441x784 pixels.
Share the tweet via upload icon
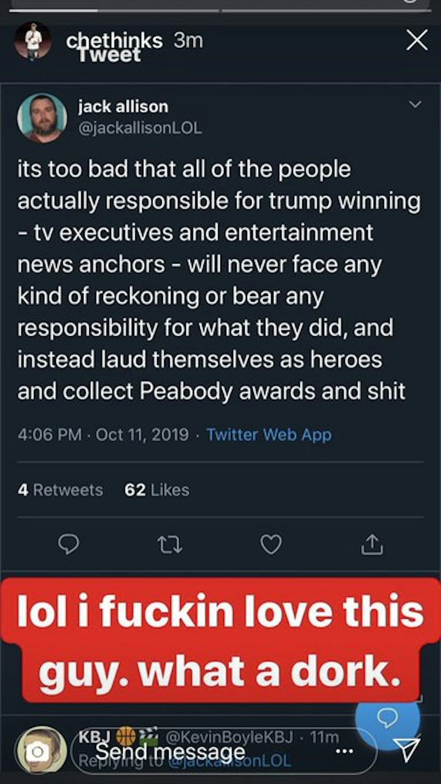(x=372, y=545)
